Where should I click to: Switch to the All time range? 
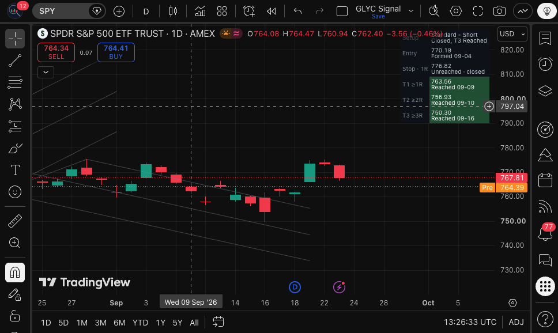194,323
